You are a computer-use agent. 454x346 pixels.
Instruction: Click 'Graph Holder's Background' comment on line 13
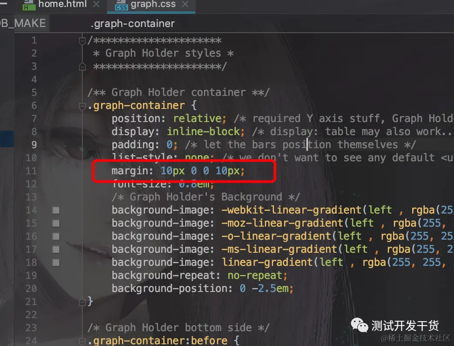point(206,197)
